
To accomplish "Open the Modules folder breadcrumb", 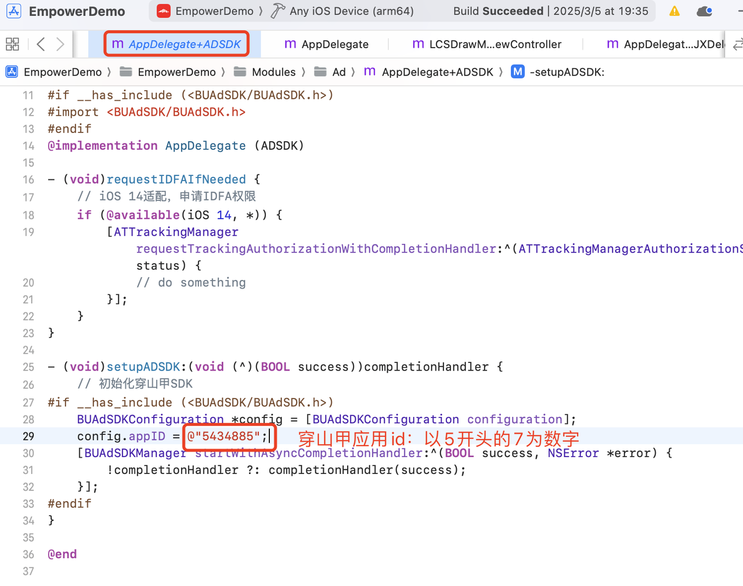I will tap(265, 72).
